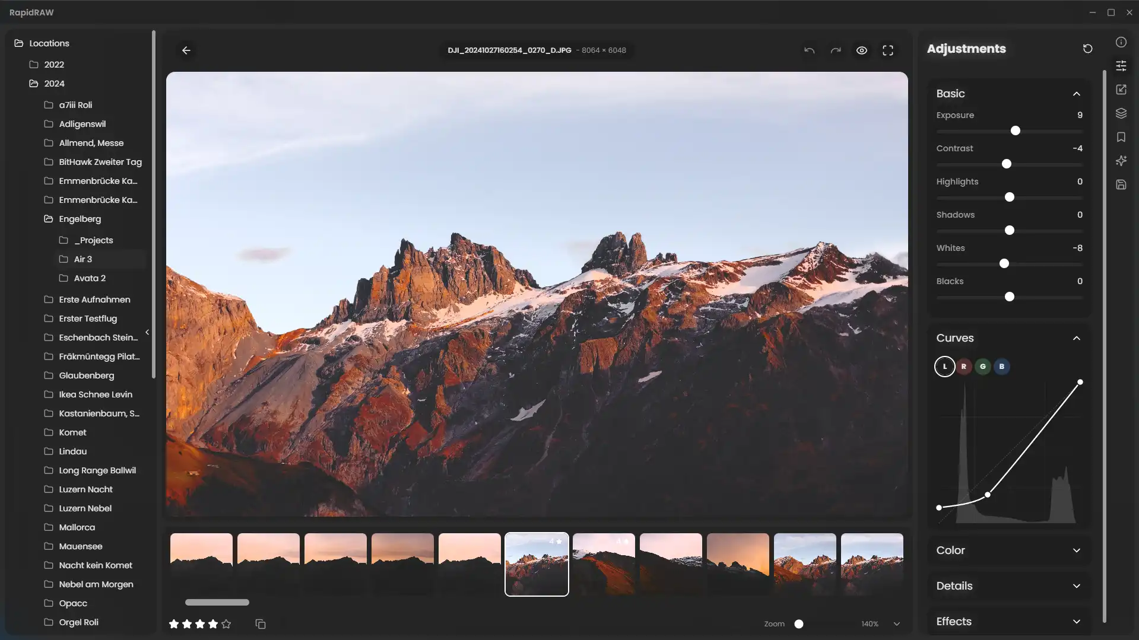Undo the last adjustment
Viewport: 1139px width, 640px height.
pyautogui.click(x=809, y=50)
